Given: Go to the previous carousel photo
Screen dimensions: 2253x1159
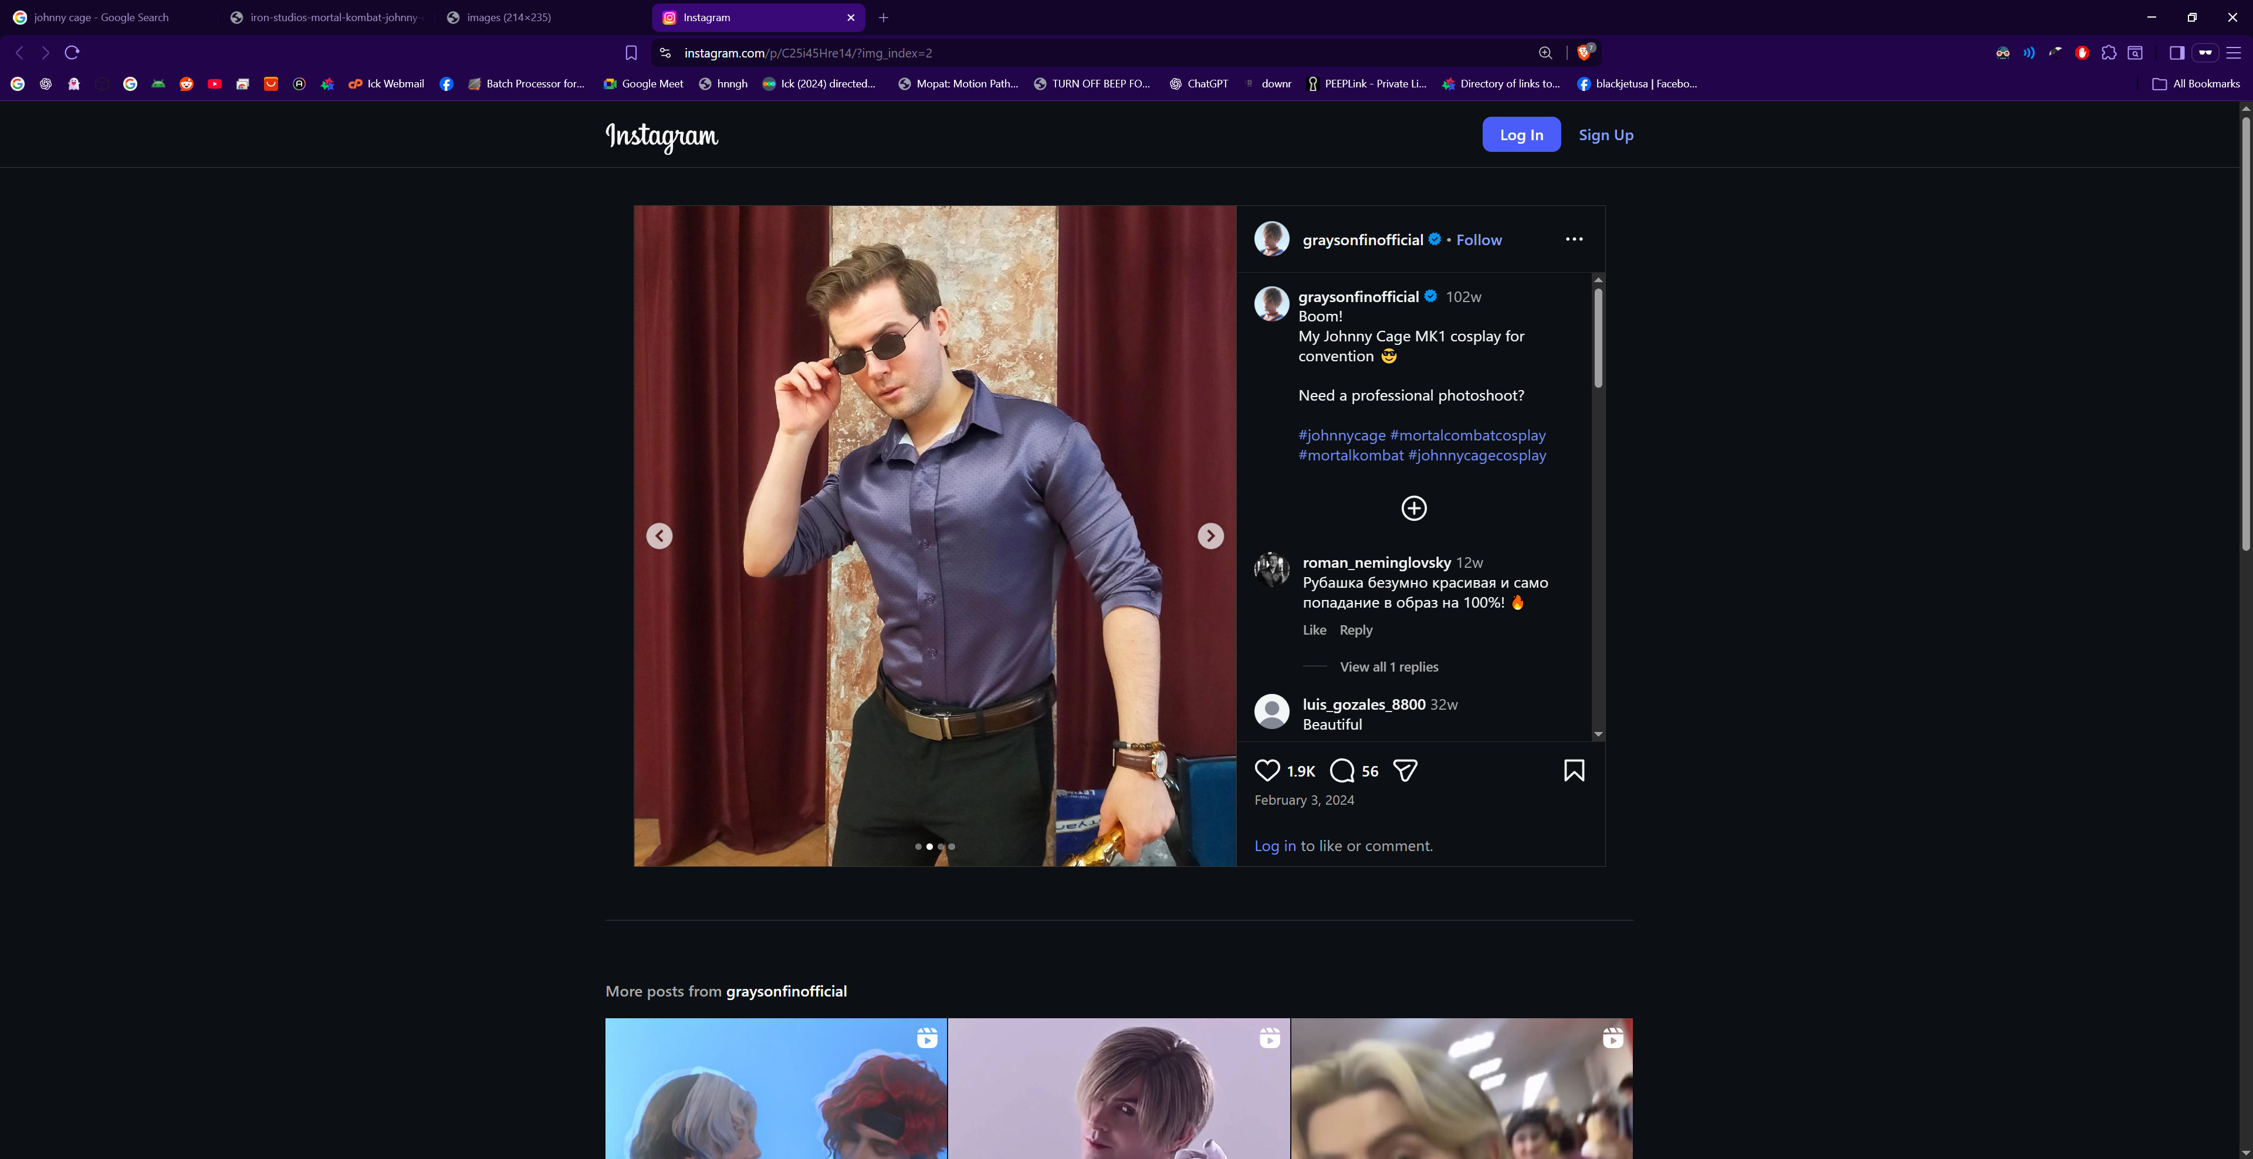Looking at the screenshot, I should 659,536.
